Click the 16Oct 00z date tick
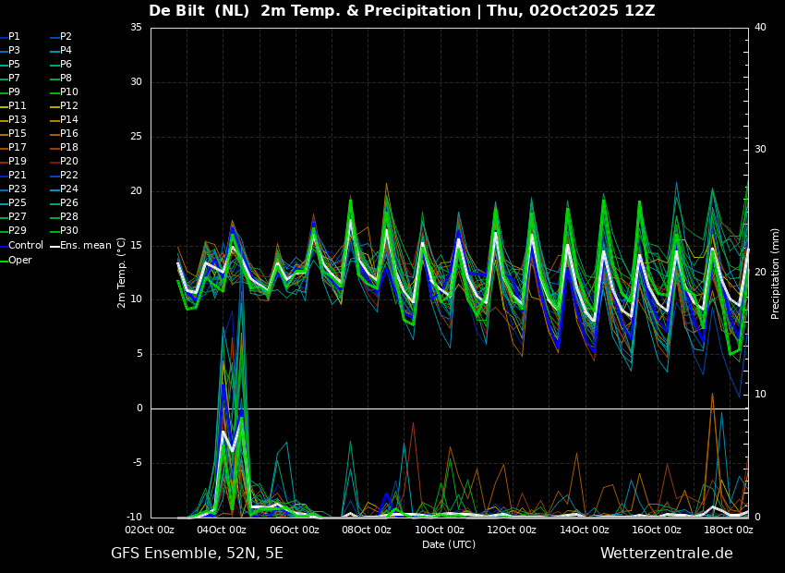785x573 pixels. point(657,530)
